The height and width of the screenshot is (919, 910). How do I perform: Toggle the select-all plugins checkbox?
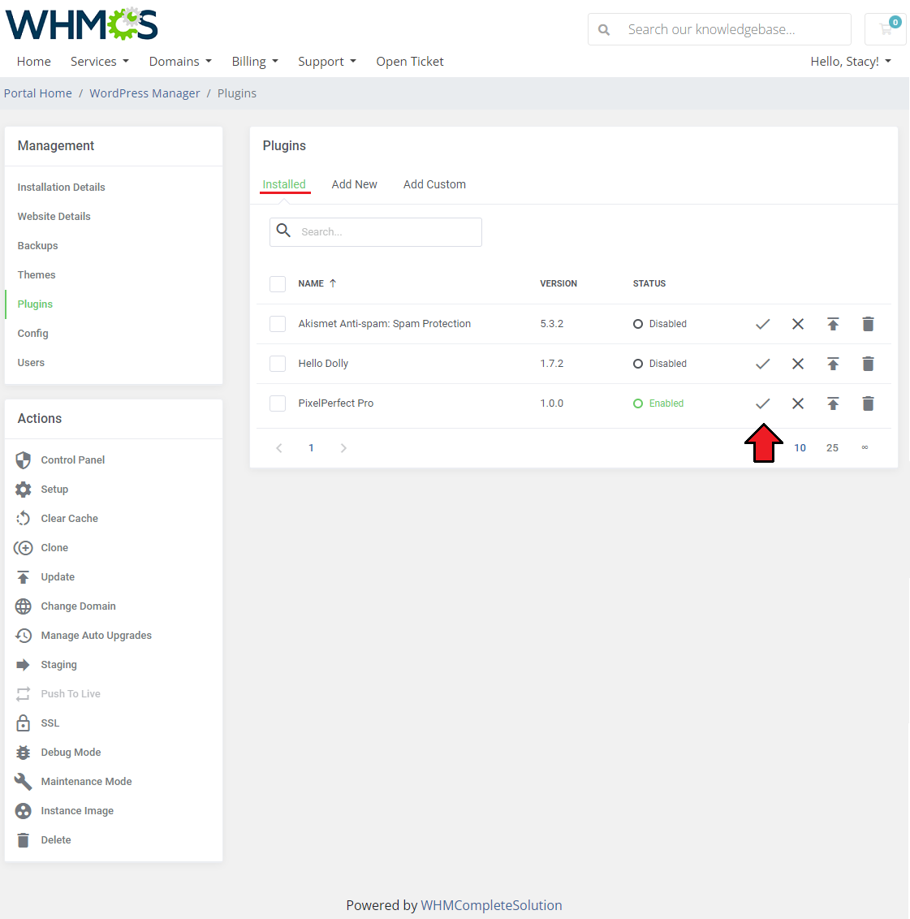(x=278, y=283)
